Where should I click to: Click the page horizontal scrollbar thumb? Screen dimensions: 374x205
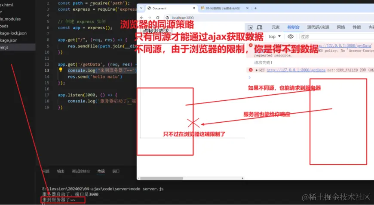pos(162,178)
